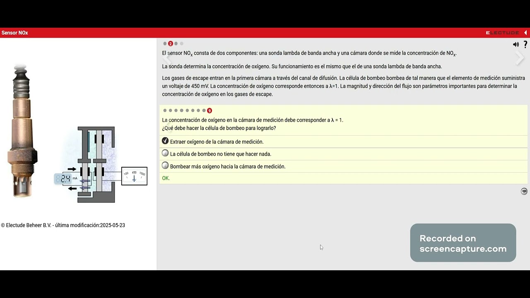Open help with the question mark icon
This screenshot has height=298, width=530.
(x=525, y=44)
